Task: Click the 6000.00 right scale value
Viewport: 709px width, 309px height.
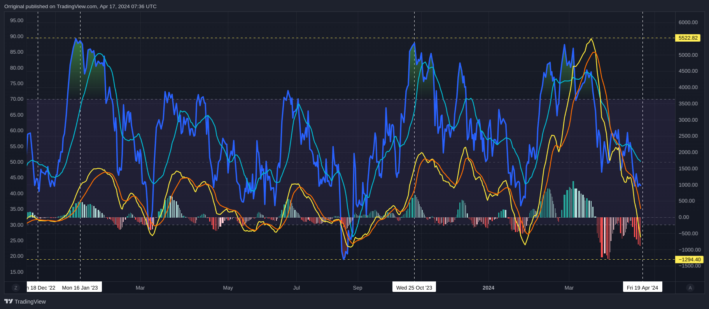Action: (688, 23)
